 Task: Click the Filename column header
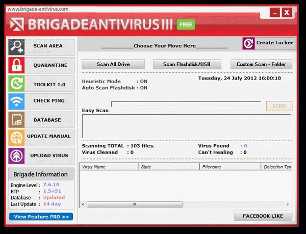229,167
